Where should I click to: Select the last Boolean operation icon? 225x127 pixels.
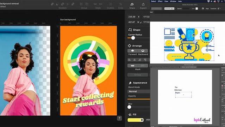[x=73, y=4]
